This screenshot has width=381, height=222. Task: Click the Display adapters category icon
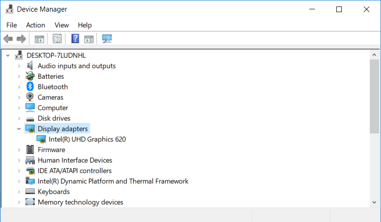pyautogui.click(x=30, y=129)
